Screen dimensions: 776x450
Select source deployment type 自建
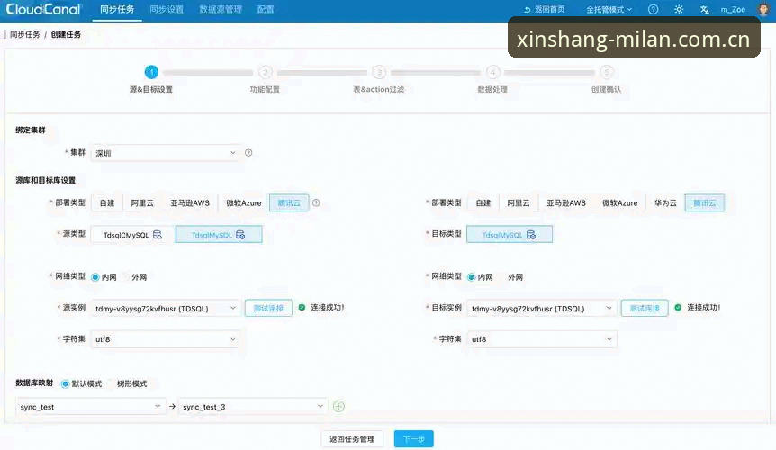click(x=107, y=202)
